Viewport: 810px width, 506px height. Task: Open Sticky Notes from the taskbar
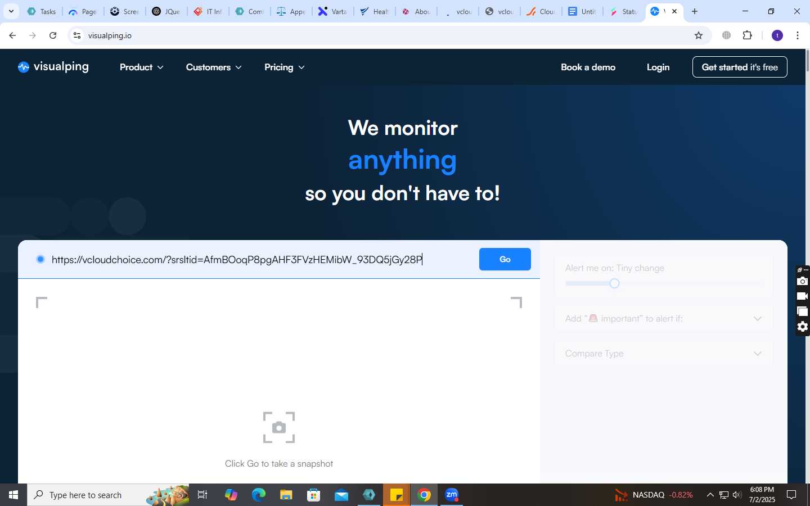coord(397,495)
